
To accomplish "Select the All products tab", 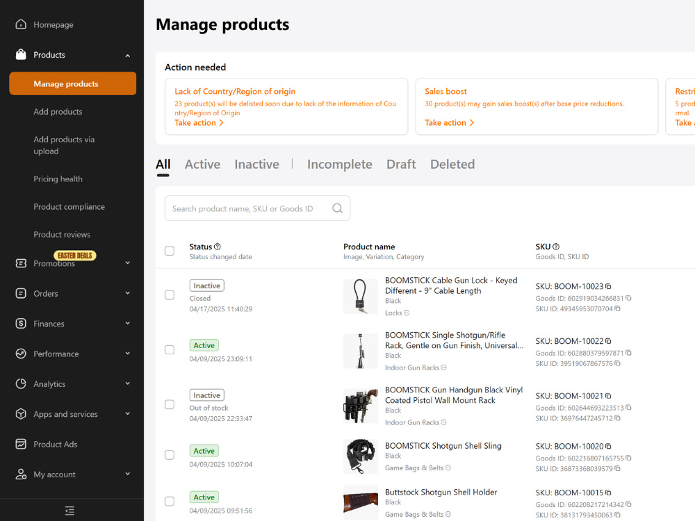I will click(x=163, y=165).
